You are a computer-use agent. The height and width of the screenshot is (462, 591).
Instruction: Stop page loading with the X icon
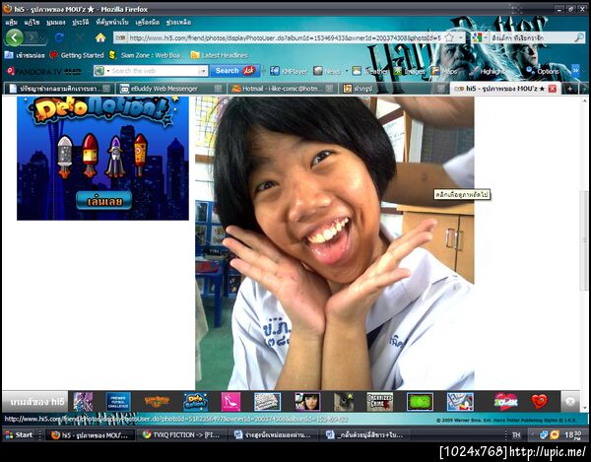click(80, 37)
